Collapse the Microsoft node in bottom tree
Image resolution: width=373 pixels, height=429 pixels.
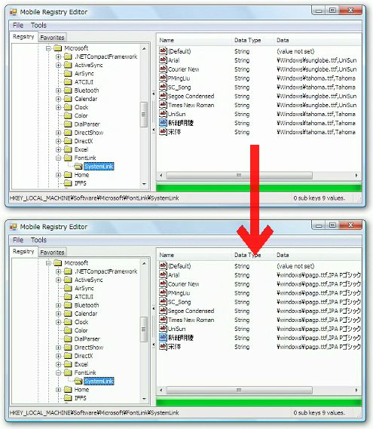[x=48, y=263]
